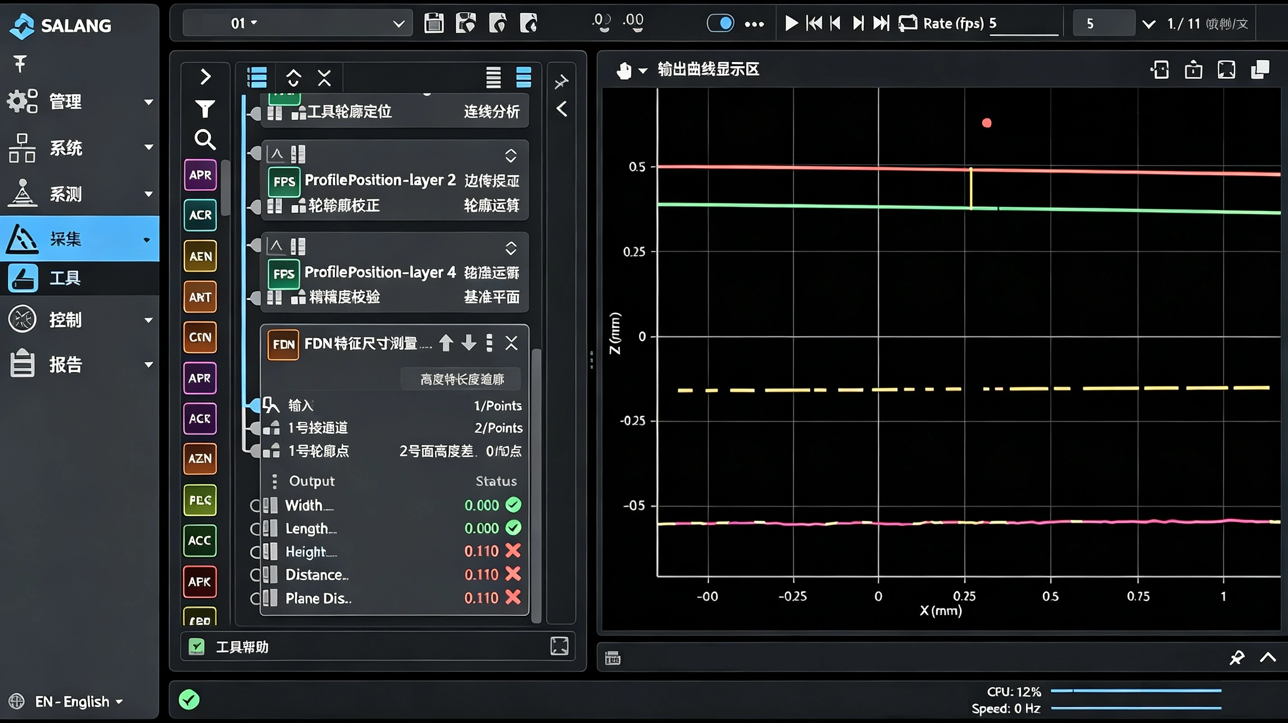Click the search magnifier icon
1288x723 pixels.
205,140
